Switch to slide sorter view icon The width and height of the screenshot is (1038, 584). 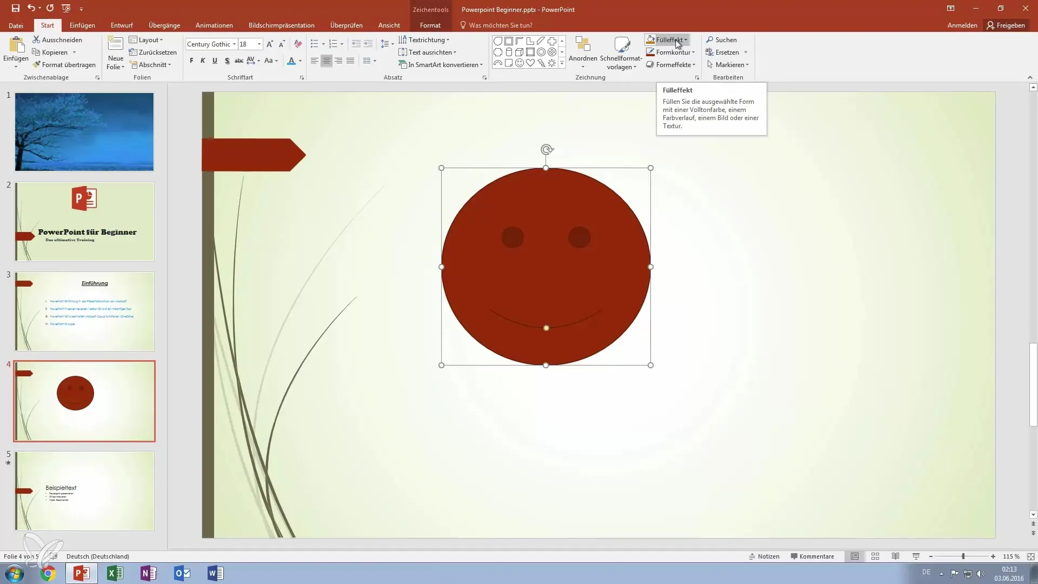pyautogui.click(x=875, y=556)
